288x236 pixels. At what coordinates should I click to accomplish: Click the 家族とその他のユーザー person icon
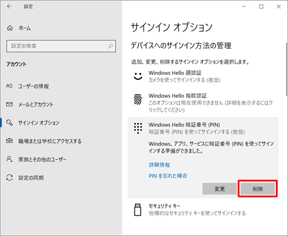(9, 159)
